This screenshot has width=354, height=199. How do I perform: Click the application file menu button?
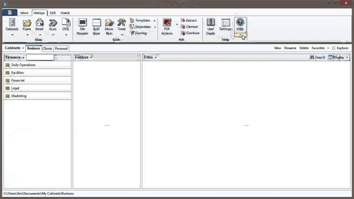tap(10, 13)
